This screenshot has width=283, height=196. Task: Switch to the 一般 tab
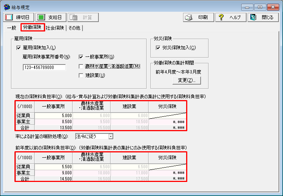(x=12, y=28)
